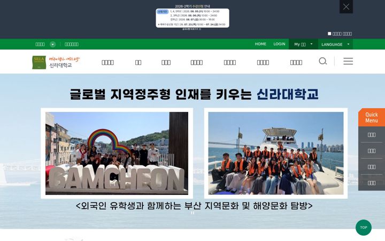
Task: Expand the LANGUAGE dropdown
Action: [x=335, y=44]
